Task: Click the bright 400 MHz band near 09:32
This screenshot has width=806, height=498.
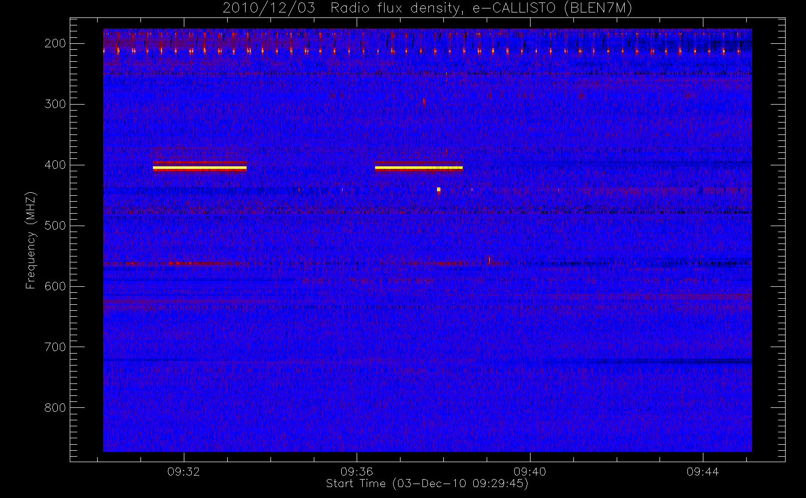Action: pyautogui.click(x=200, y=168)
